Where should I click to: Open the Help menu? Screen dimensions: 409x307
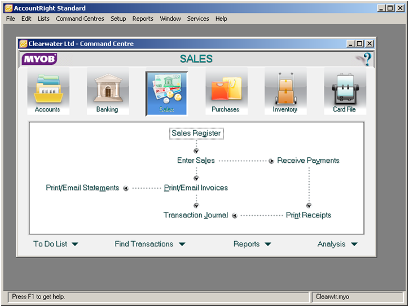[221, 19]
